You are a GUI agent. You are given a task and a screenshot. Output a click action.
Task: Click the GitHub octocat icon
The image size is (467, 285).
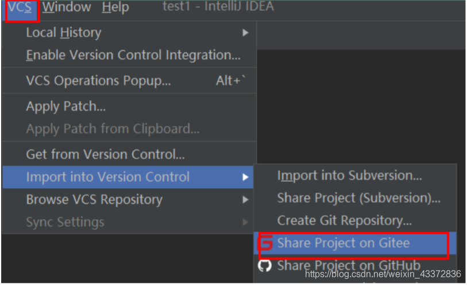pyautogui.click(x=265, y=266)
